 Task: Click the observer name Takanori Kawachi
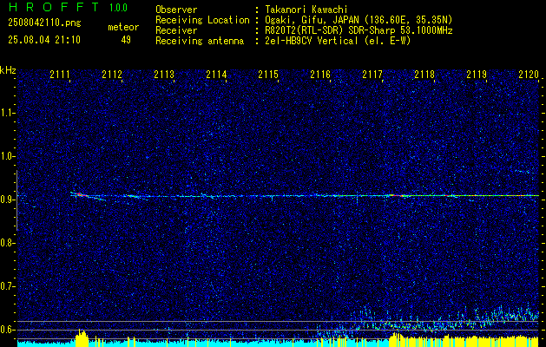[x=305, y=10]
